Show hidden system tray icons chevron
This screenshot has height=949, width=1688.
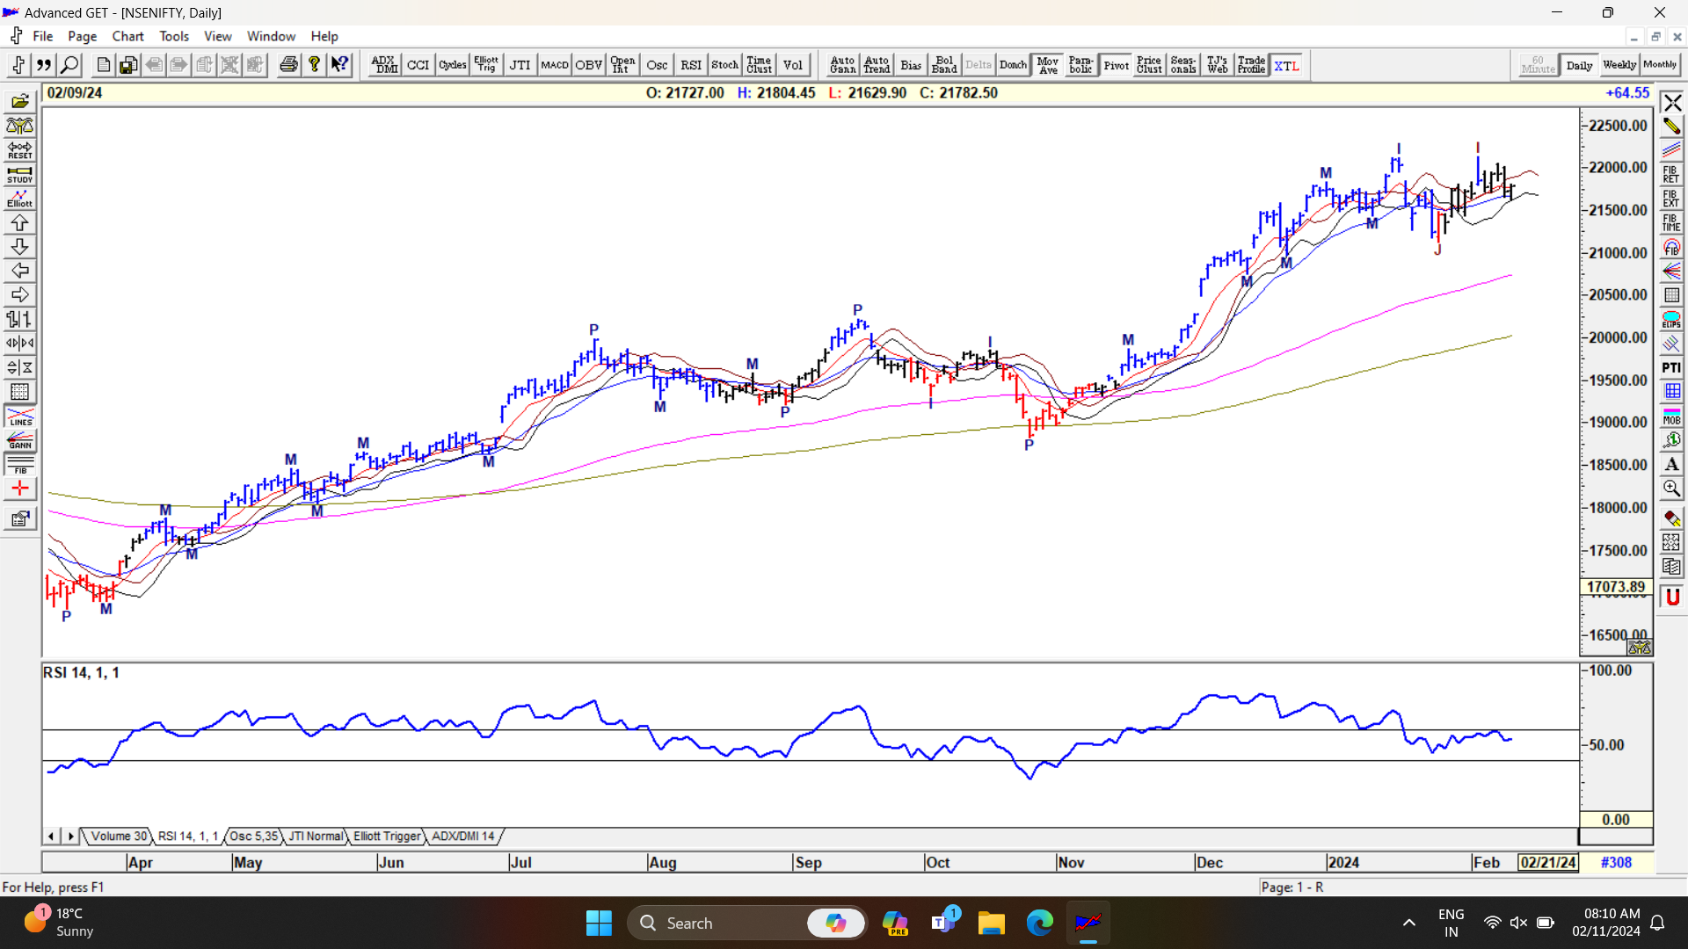point(1408,923)
